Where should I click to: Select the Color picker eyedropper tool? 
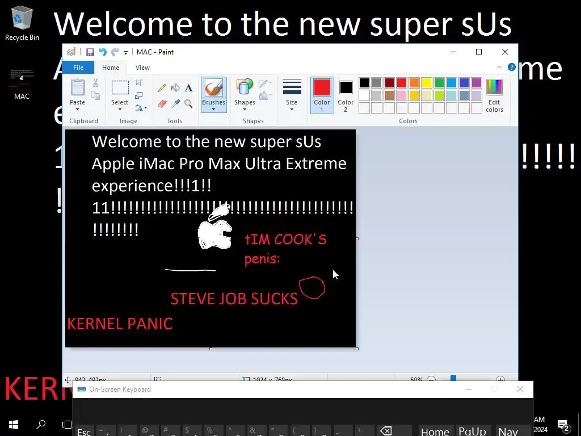175,104
